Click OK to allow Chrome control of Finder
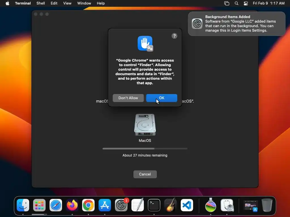This screenshot has height=217, width=290. (x=162, y=98)
